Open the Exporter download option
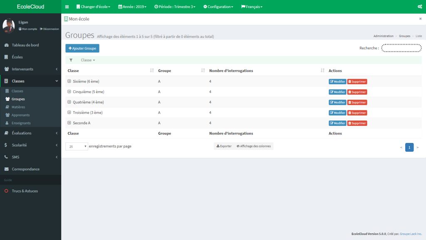Viewport: 426px width, 240px height. [223, 146]
